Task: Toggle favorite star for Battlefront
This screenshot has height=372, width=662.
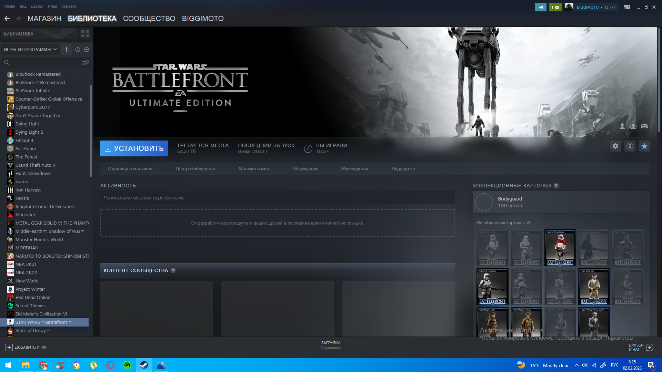Action: (644, 146)
